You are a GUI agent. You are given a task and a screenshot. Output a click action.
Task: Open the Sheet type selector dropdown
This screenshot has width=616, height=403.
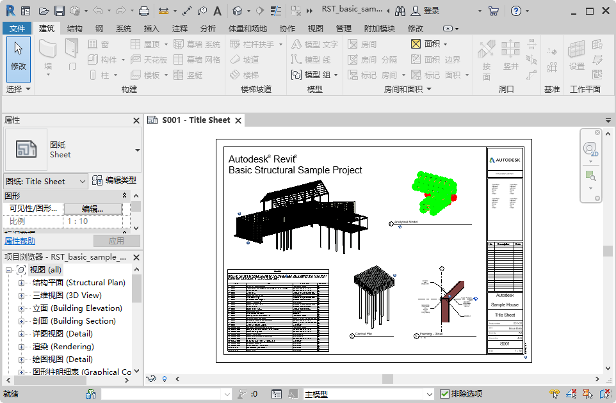[x=137, y=150]
